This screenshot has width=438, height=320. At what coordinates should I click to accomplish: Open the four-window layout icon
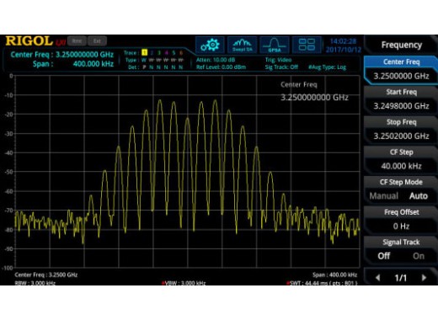[307, 45]
